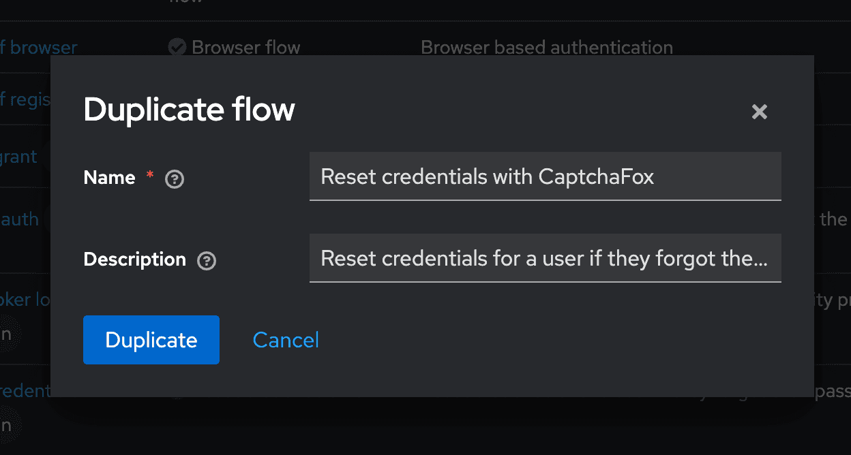Select the Duplicate flow dialog heading
Image resolution: width=851 pixels, height=455 pixels.
point(189,110)
